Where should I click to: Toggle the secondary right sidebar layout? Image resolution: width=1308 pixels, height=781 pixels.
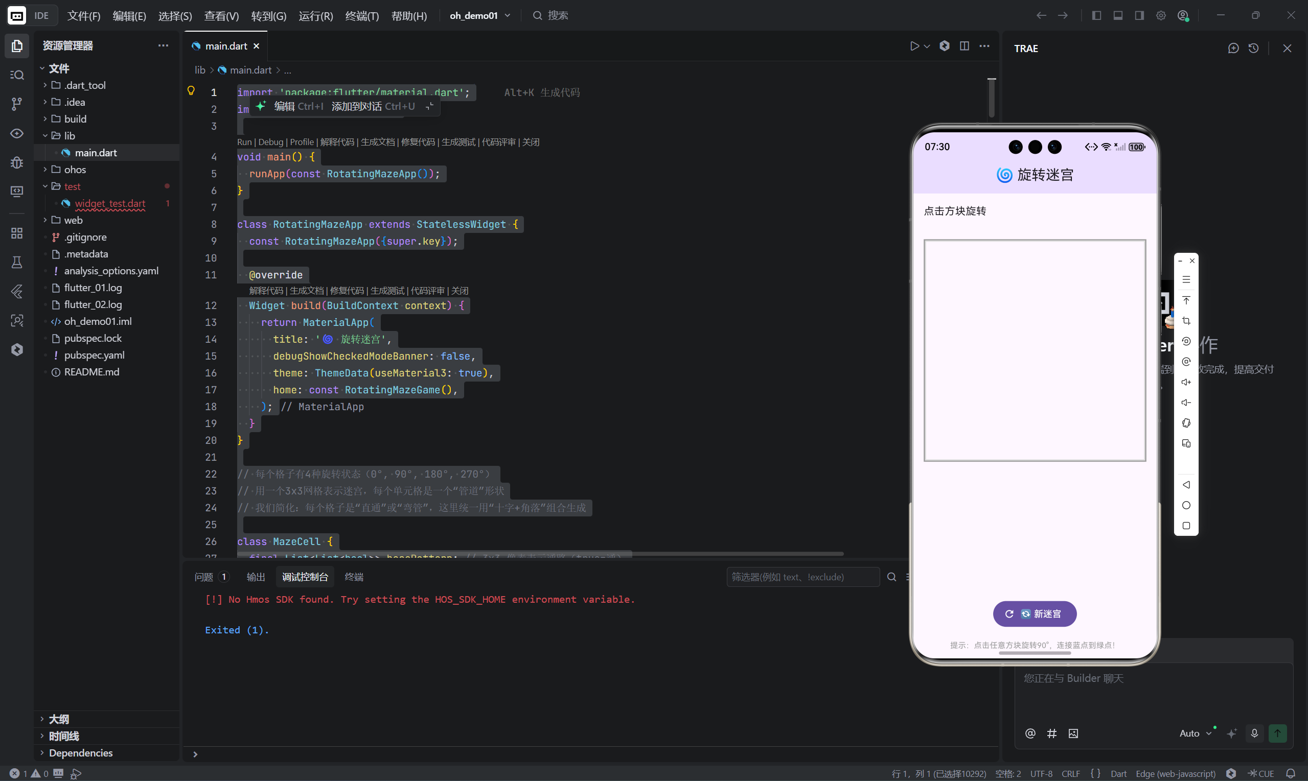[1139, 15]
